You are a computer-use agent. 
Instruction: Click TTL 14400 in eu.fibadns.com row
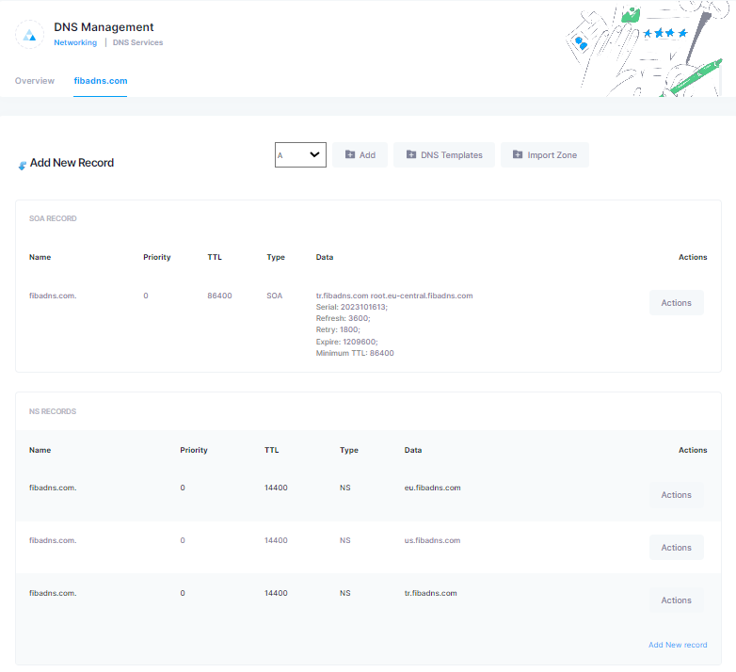click(276, 488)
